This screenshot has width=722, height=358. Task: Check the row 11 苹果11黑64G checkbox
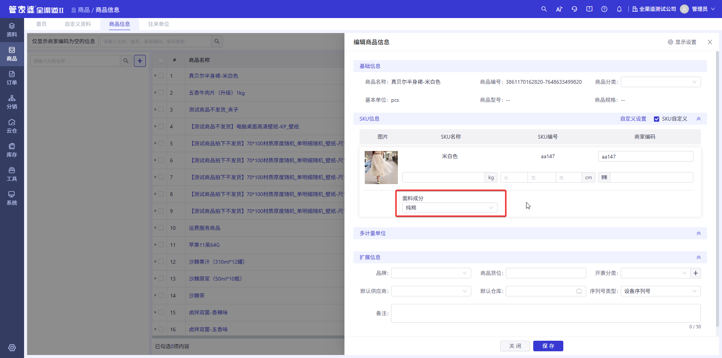pos(161,245)
